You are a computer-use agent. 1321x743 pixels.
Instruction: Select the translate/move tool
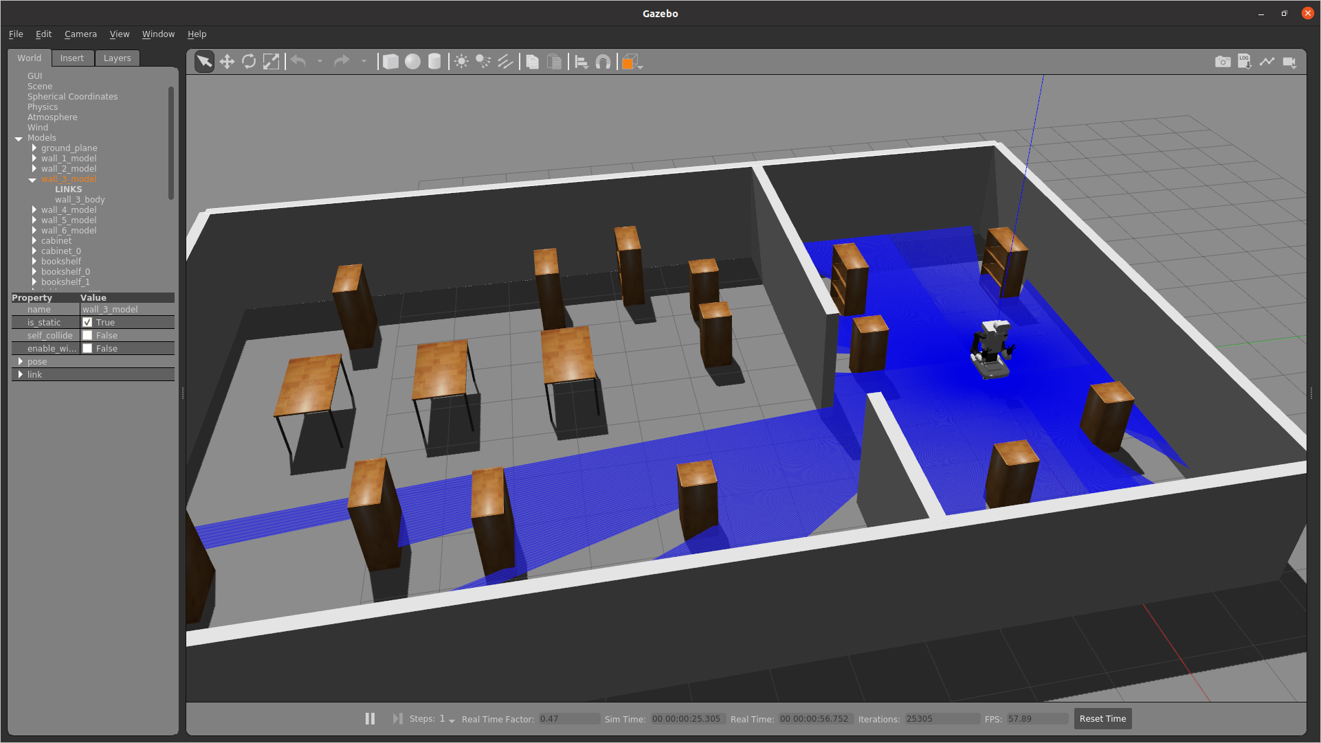click(x=227, y=62)
